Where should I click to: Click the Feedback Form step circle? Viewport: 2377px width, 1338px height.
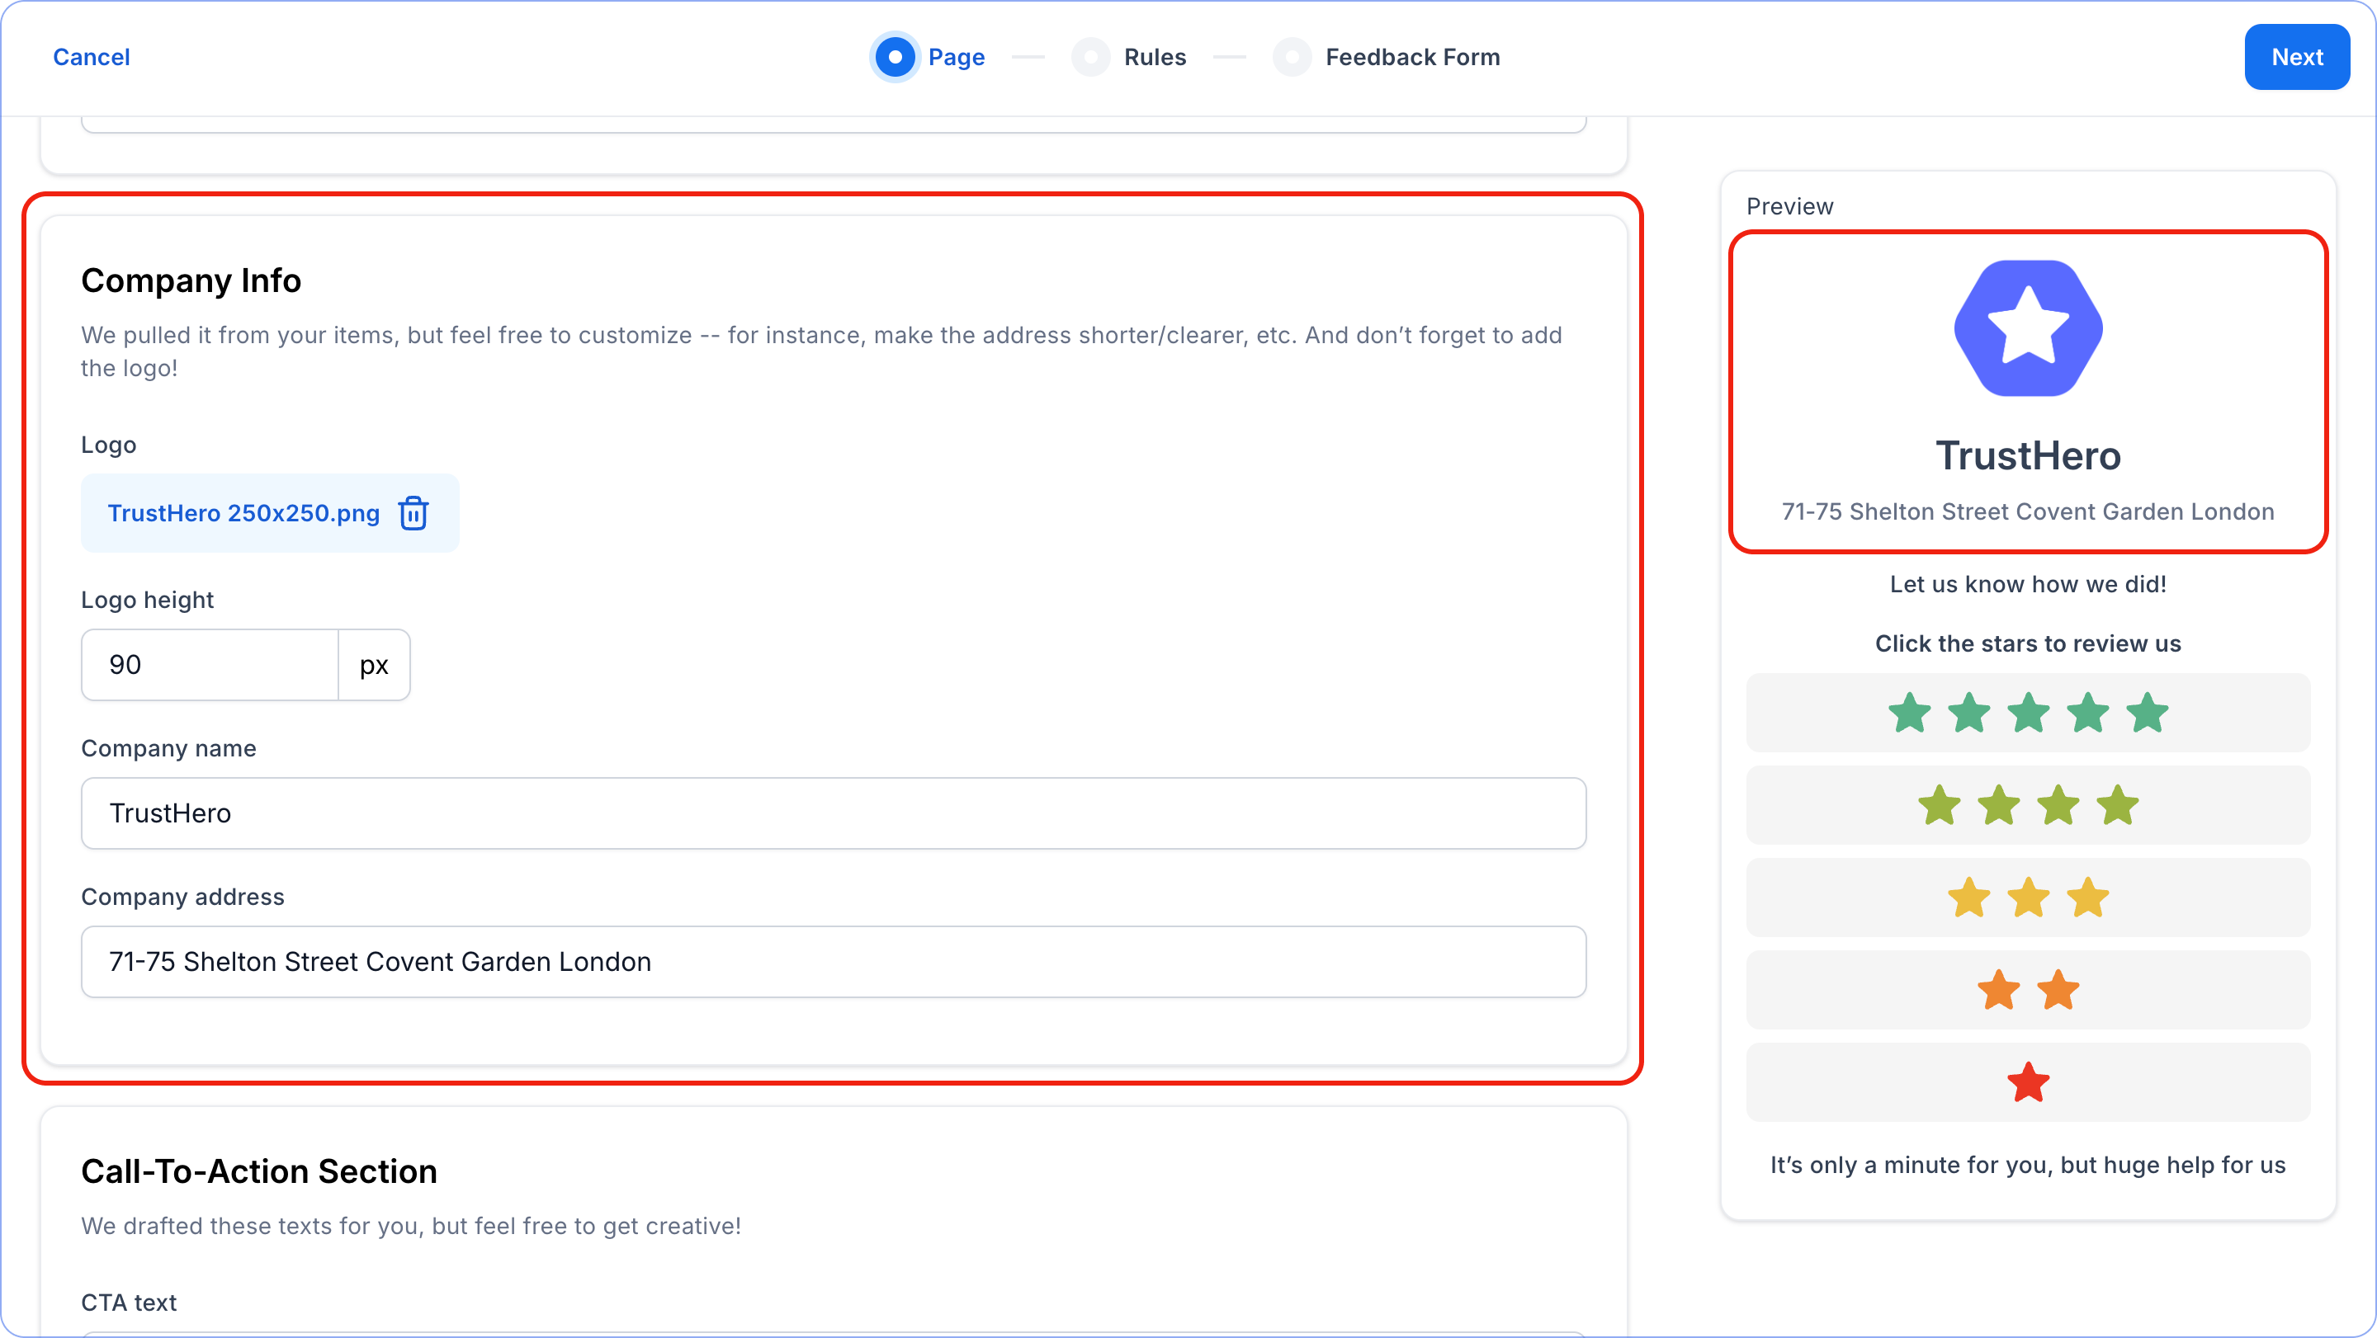point(1292,57)
